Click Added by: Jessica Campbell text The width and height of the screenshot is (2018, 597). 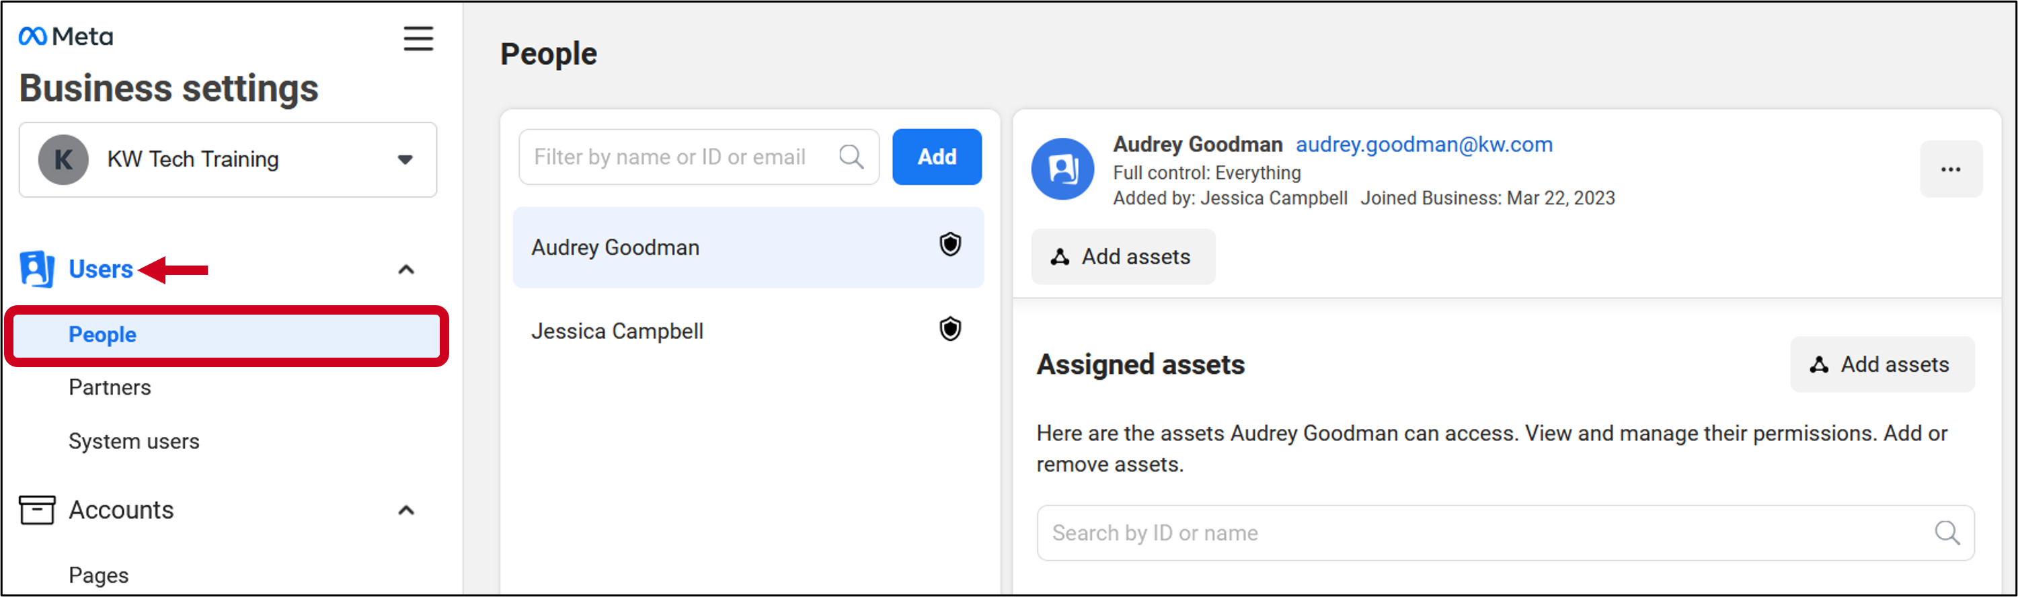(x=1231, y=198)
